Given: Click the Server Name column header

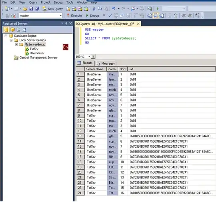Looking at the screenshot, I should (95, 69).
